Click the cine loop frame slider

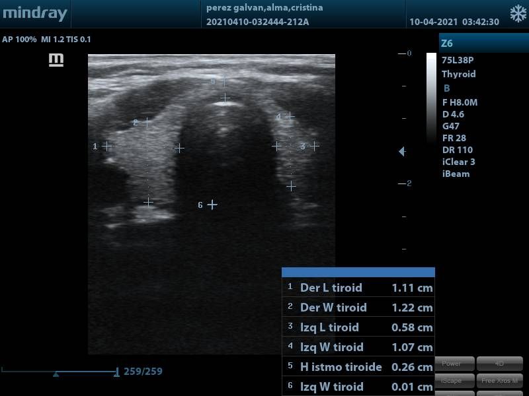(60, 372)
